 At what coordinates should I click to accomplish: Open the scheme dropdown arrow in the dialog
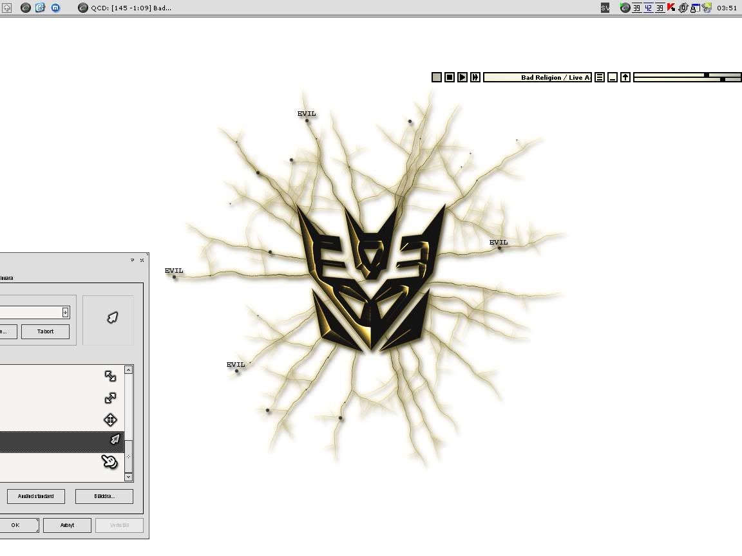[x=65, y=312]
